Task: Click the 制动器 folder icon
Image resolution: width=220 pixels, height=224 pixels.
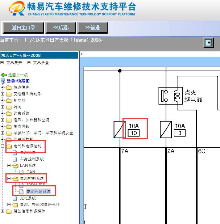Action: 9,101
